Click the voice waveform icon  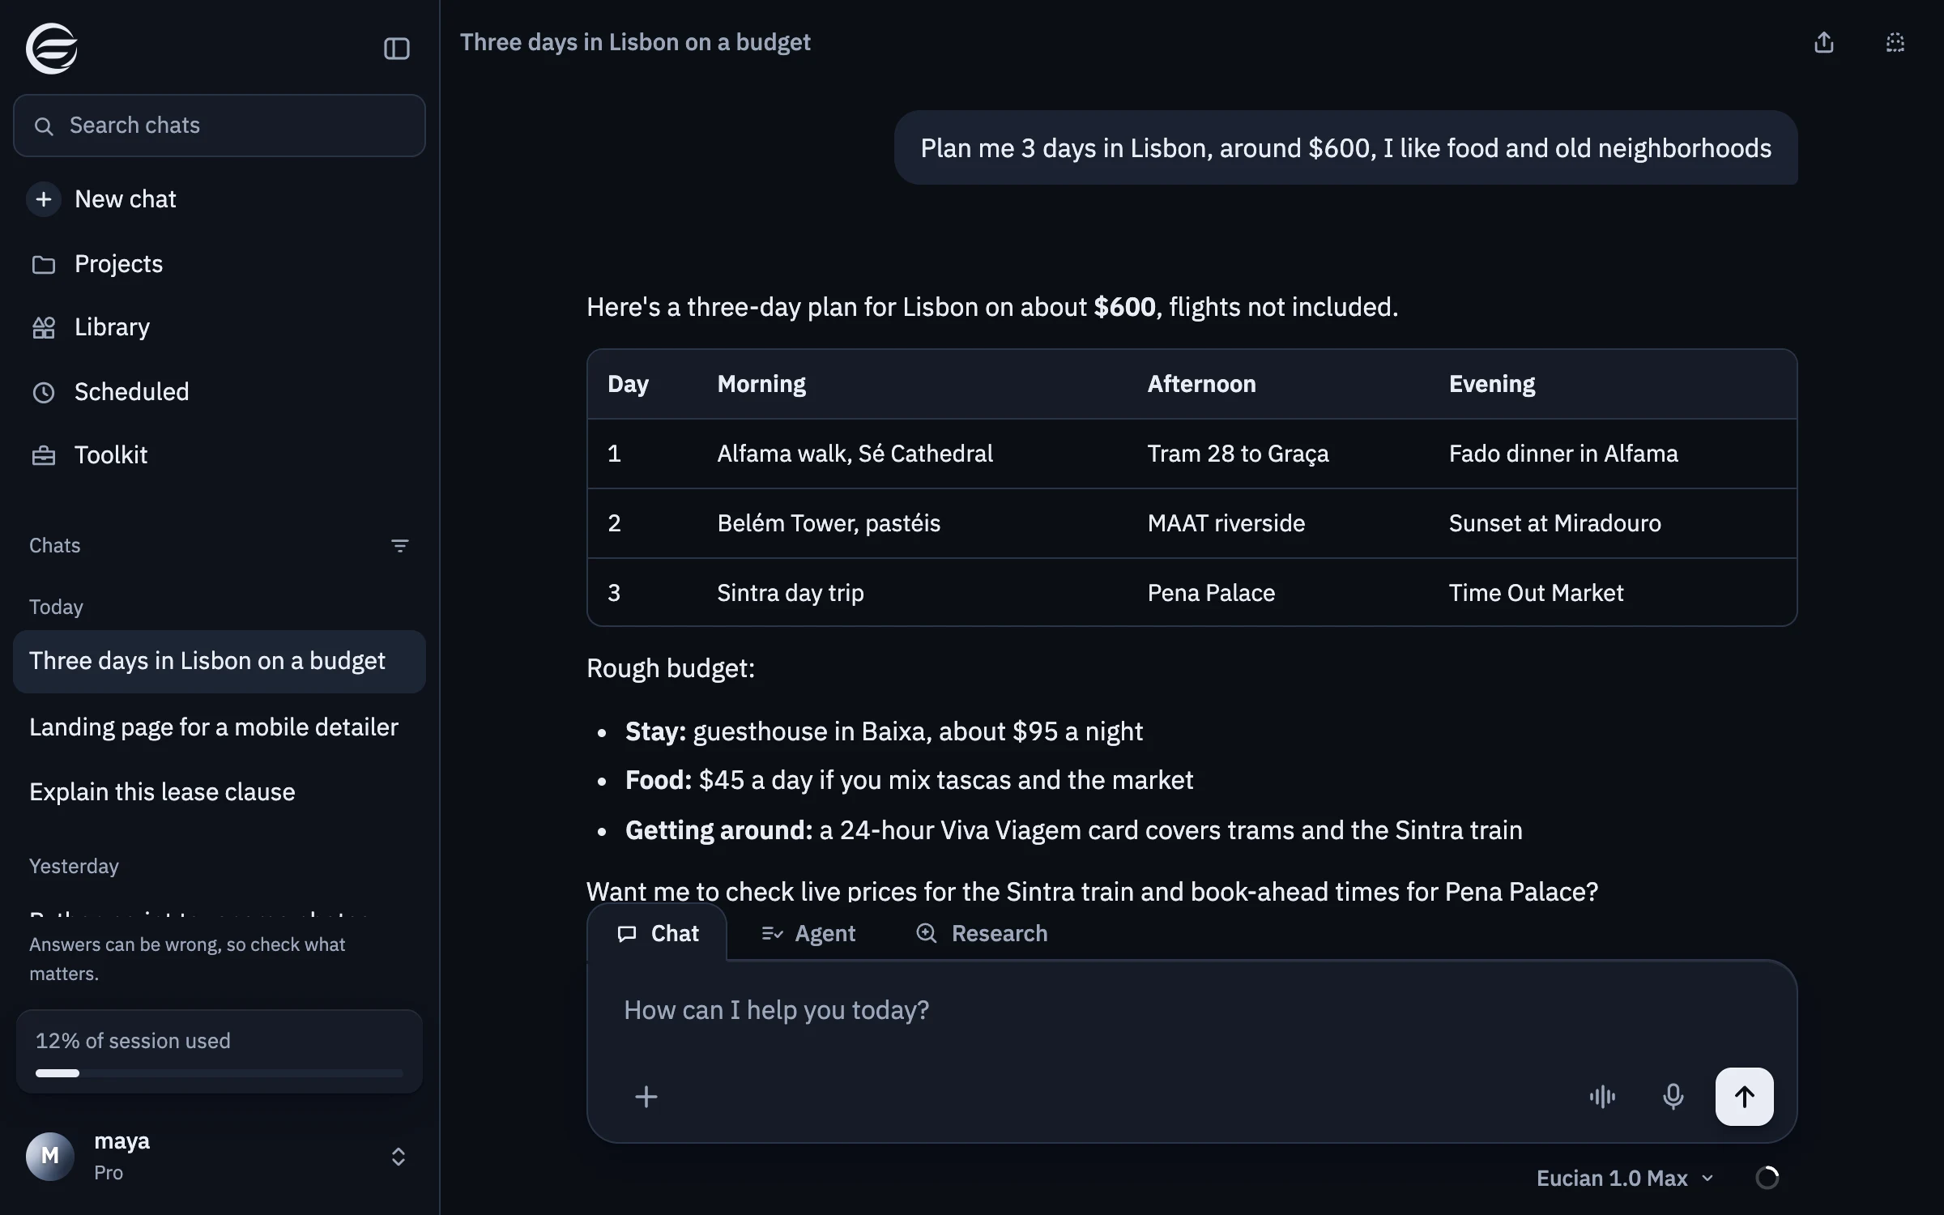coord(1602,1097)
